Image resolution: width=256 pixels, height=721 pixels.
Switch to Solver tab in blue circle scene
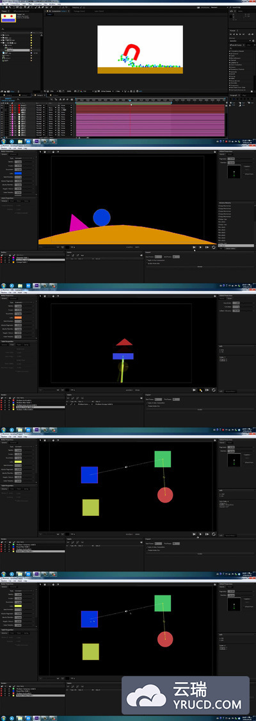(229, 154)
